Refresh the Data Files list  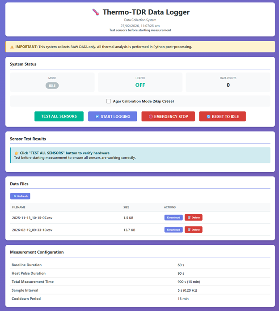pyautogui.click(x=20, y=196)
